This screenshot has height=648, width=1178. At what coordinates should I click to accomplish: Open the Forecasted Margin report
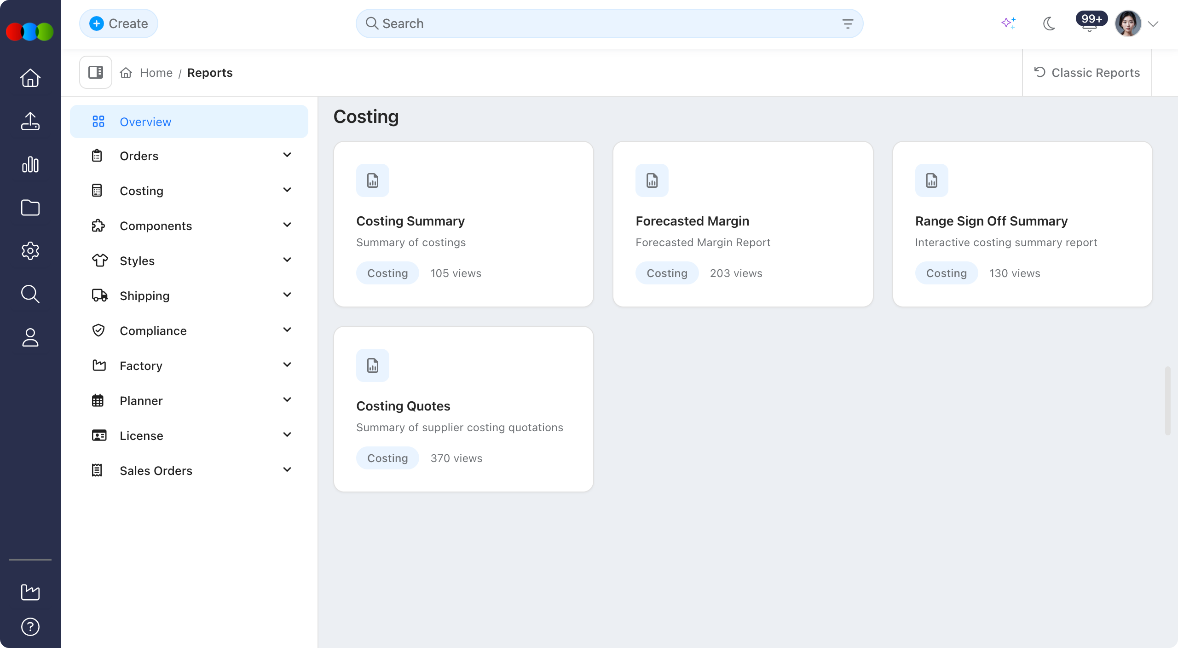click(x=743, y=224)
